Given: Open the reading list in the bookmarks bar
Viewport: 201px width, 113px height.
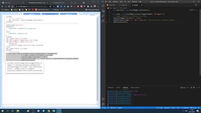Looking at the screenshot, I should [92, 10].
